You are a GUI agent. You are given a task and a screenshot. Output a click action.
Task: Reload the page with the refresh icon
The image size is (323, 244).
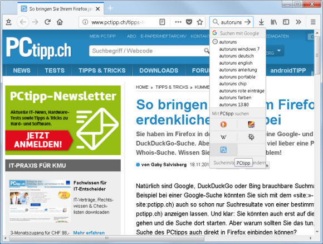coord(47,22)
